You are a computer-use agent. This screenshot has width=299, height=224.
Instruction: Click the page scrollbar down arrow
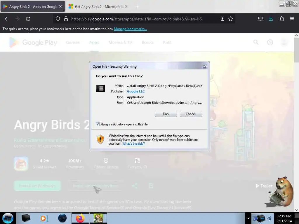[x=296, y=210]
